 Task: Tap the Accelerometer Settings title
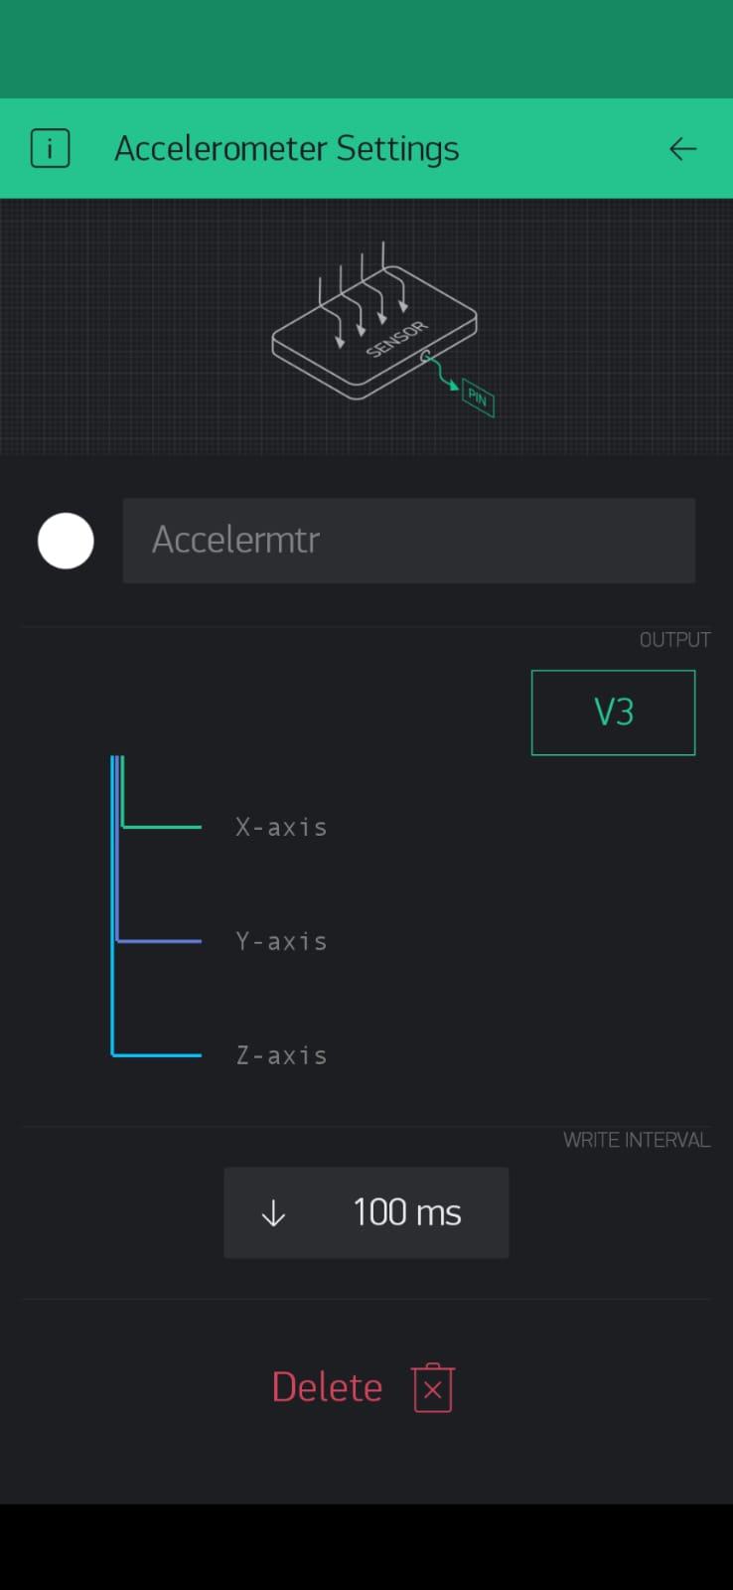tap(287, 149)
